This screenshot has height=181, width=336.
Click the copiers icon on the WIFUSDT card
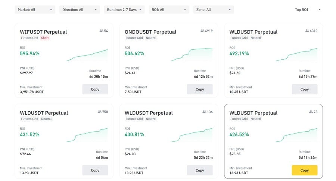pos(101,31)
